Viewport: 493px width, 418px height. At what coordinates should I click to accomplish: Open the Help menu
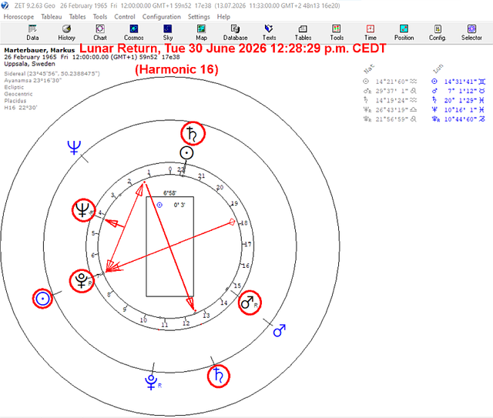[223, 17]
